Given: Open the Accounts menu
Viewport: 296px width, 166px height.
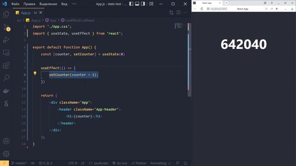Looking at the screenshot, I should pos(6,141).
